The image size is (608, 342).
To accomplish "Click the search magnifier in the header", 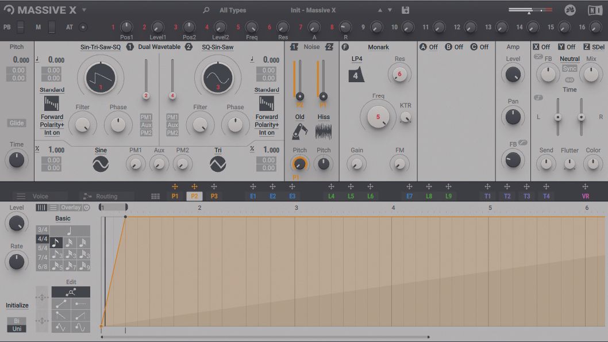I will pos(205,10).
